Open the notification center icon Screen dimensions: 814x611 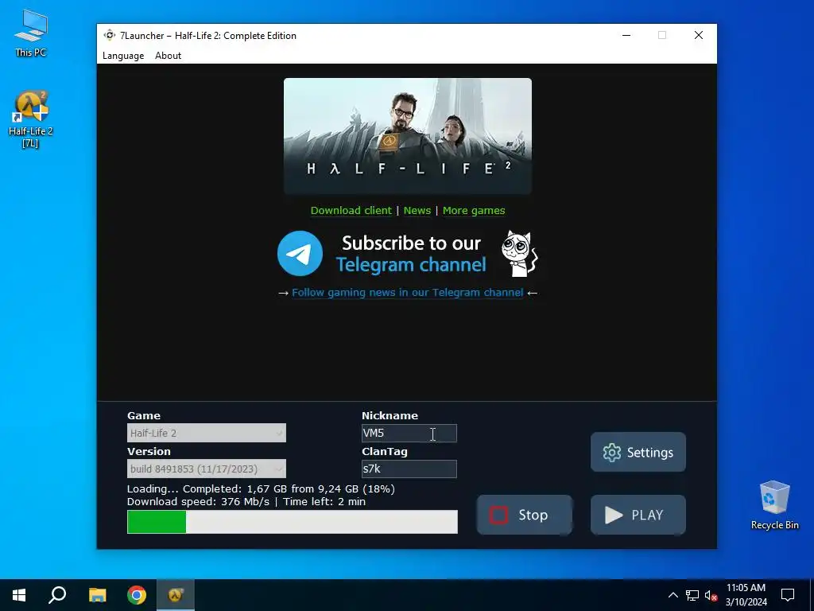[x=788, y=595]
